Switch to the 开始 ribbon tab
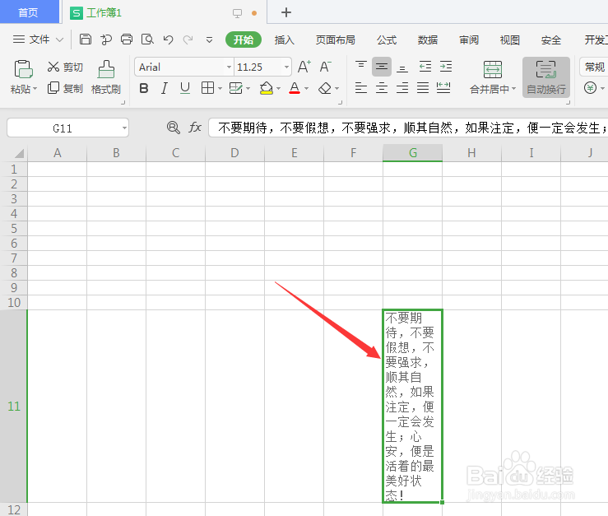 tap(244, 40)
